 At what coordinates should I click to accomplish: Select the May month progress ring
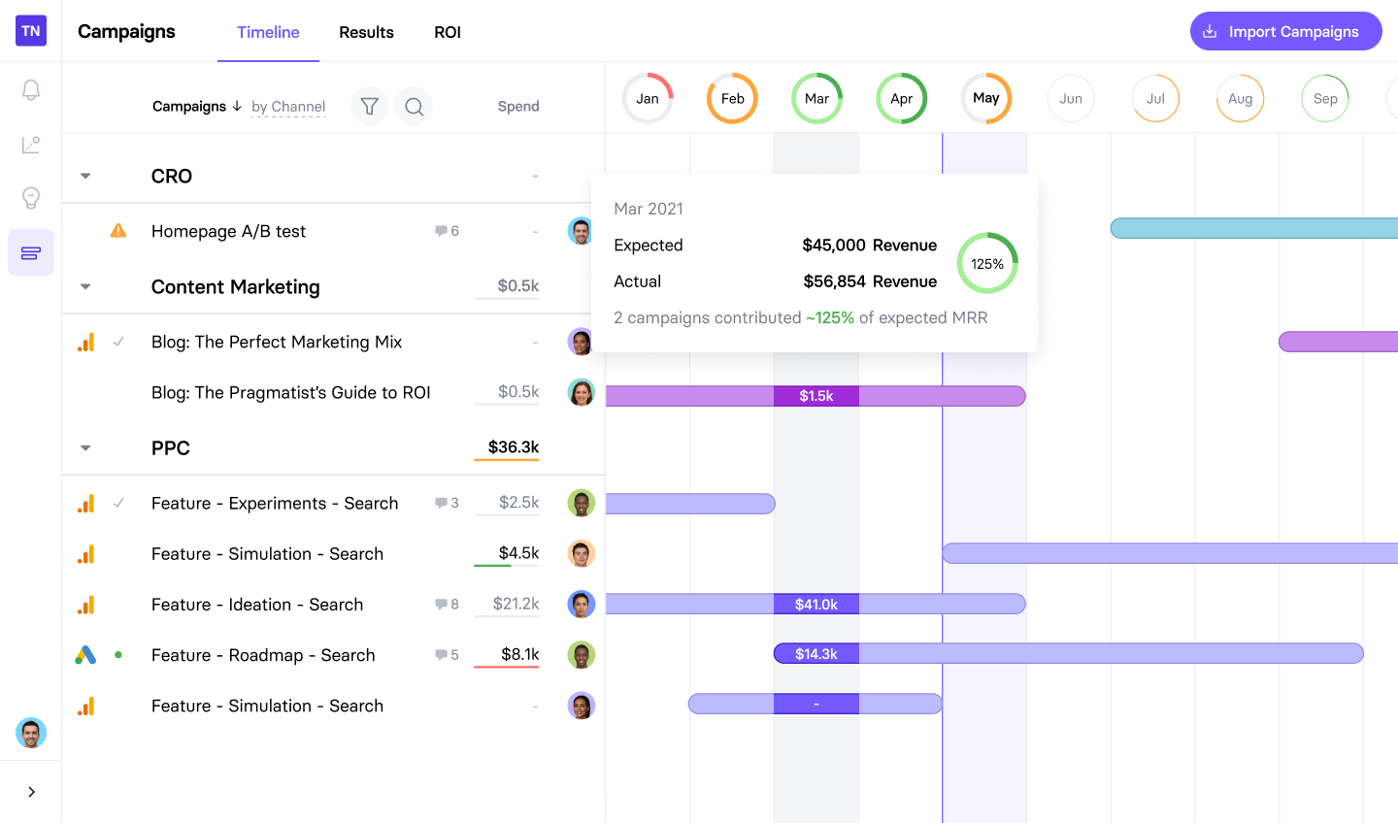pos(985,98)
